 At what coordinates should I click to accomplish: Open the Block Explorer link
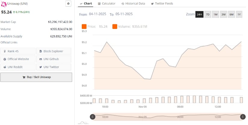click(x=54, y=51)
